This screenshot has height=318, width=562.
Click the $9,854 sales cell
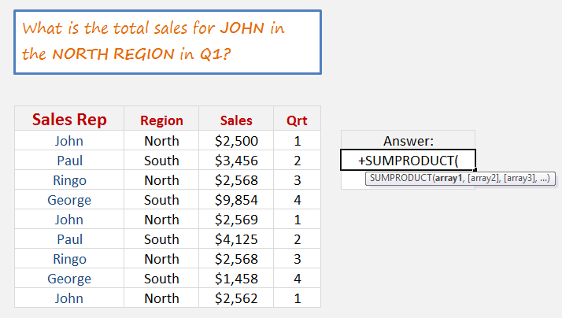[x=236, y=200]
